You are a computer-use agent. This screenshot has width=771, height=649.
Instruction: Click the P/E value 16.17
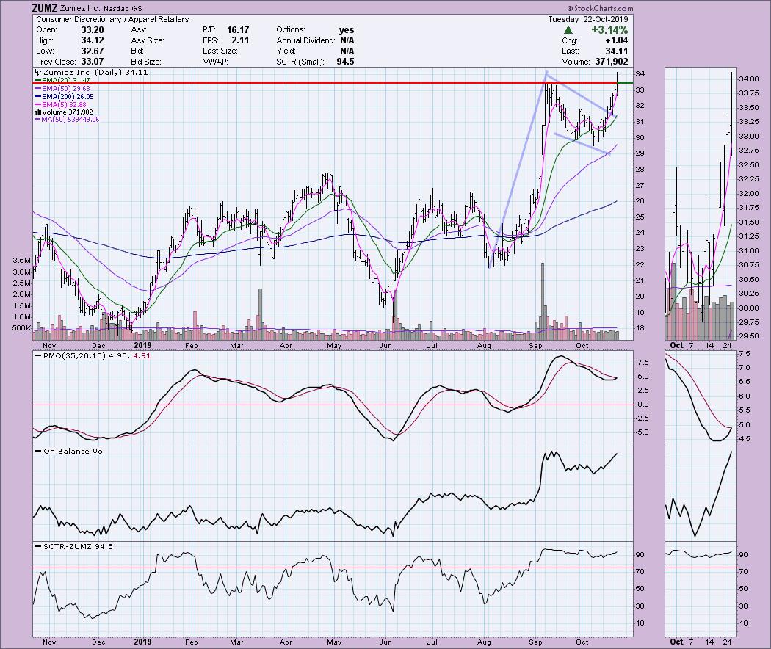[x=238, y=30]
